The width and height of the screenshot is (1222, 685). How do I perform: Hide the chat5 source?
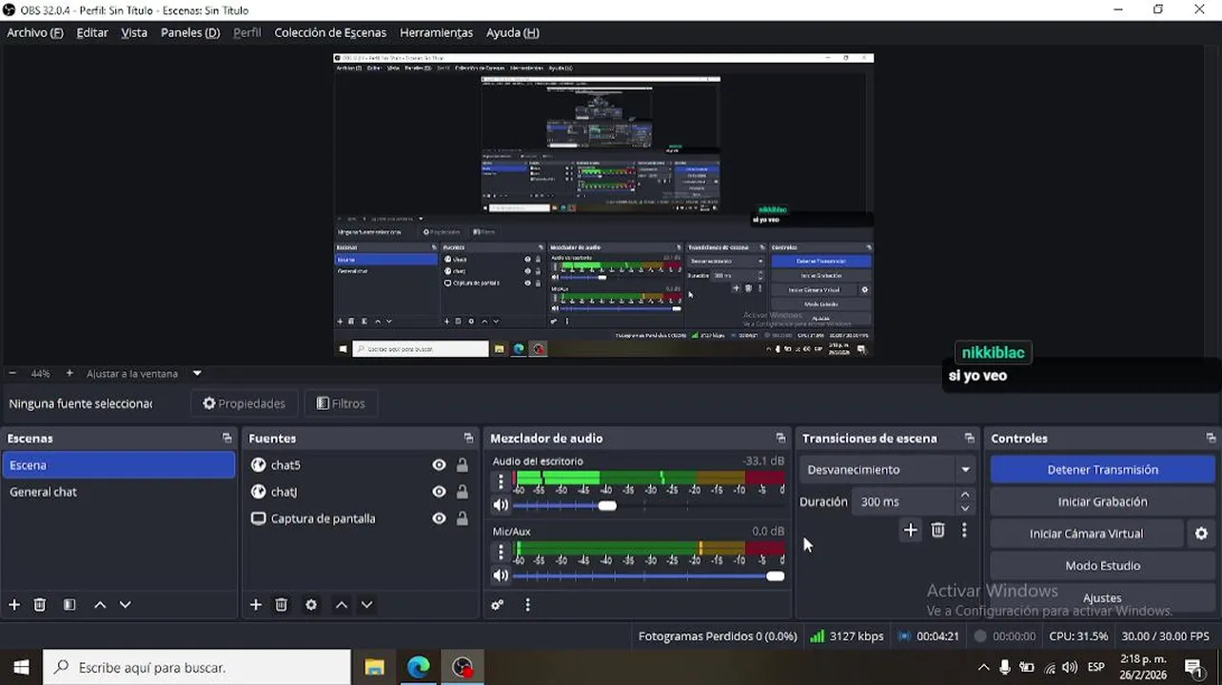click(439, 465)
